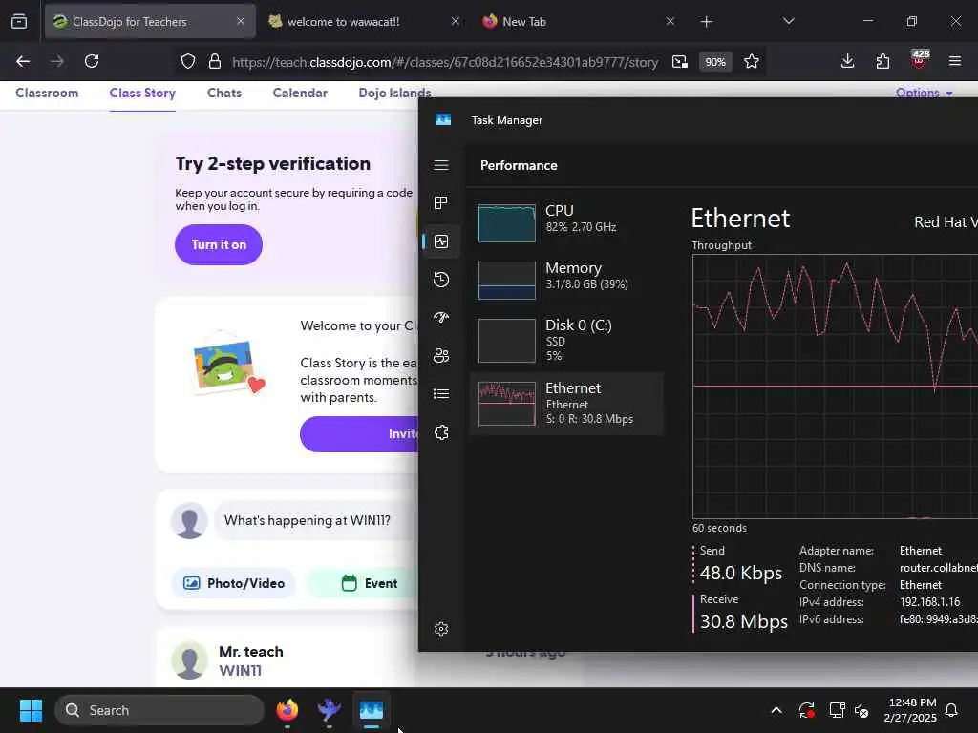Reset the 90% zoom indicator
This screenshot has height=733, width=978.
tap(715, 62)
